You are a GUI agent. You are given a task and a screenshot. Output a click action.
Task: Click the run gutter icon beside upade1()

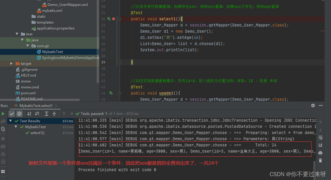(x=111, y=93)
